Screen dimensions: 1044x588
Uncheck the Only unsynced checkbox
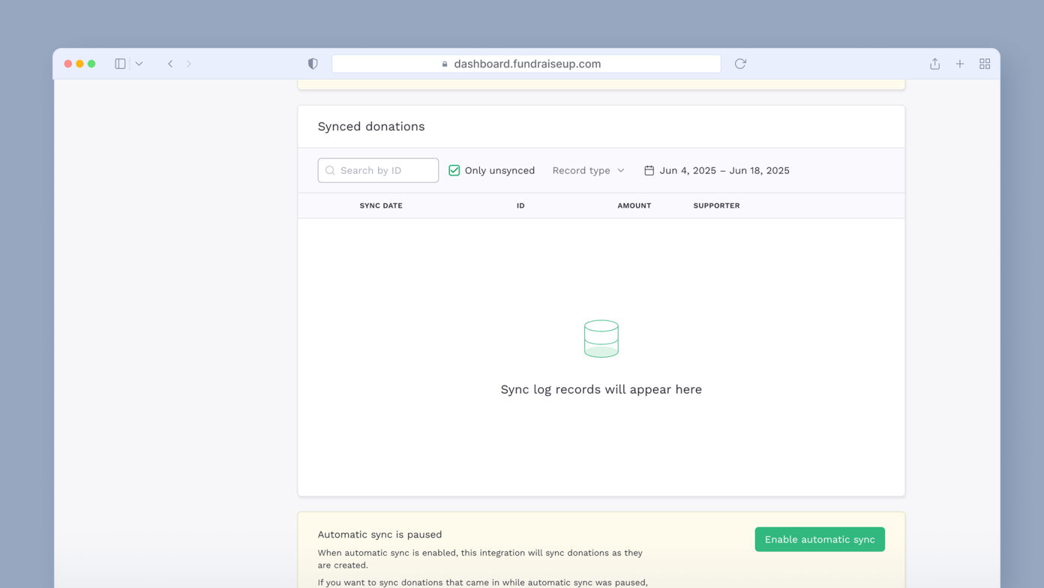[454, 170]
